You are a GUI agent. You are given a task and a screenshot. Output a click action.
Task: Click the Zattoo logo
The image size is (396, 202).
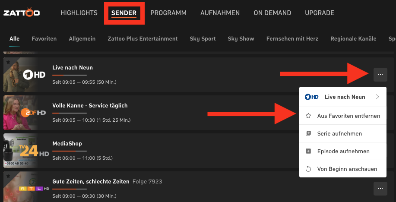[22, 12]
